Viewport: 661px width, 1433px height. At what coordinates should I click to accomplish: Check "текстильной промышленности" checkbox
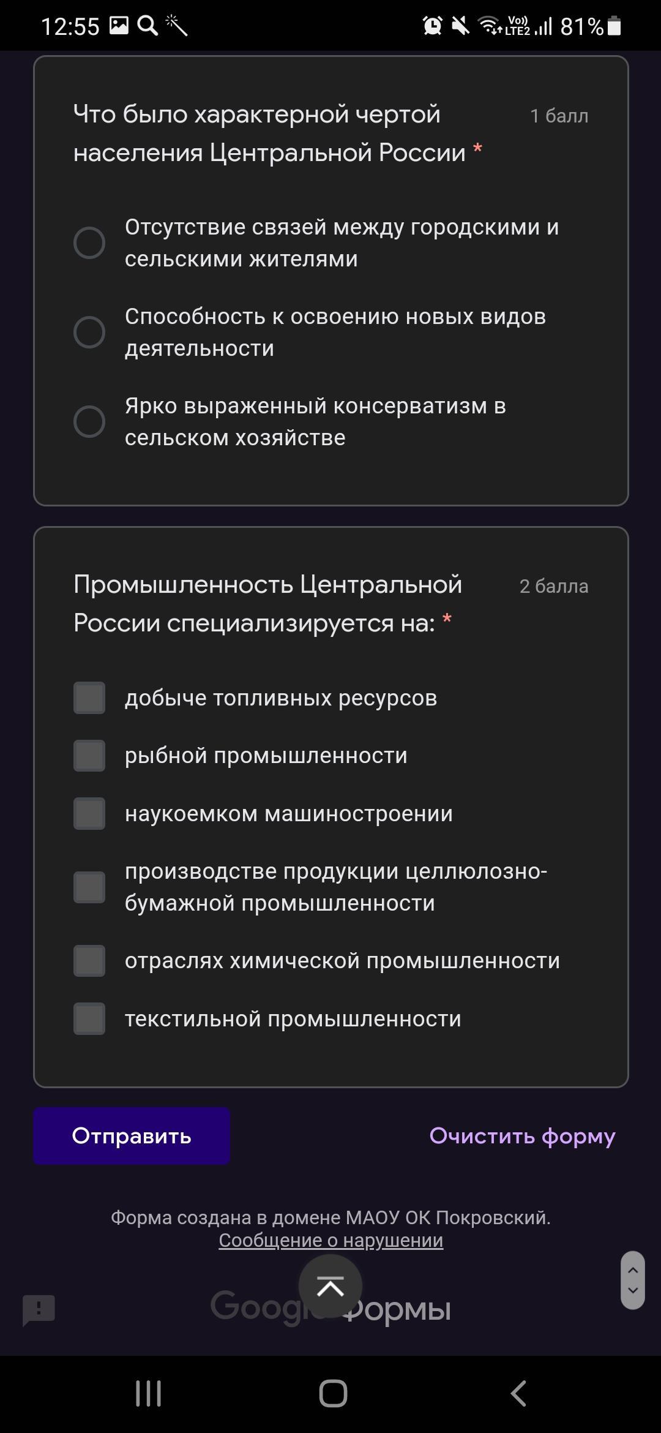[89, 1019]
